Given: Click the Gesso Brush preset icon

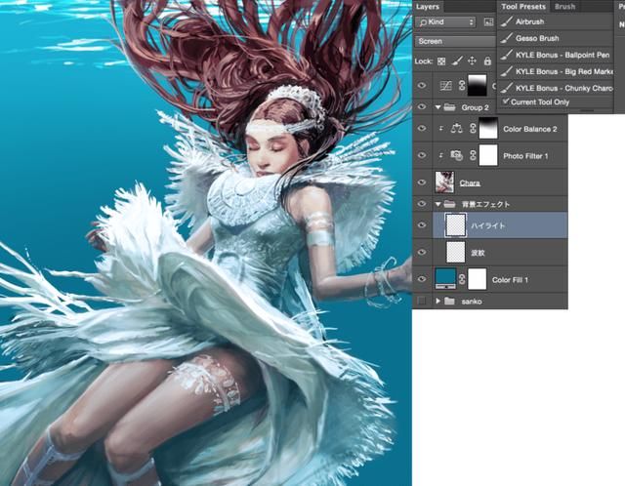Looking at the screenshot, I should pos(507,38).
